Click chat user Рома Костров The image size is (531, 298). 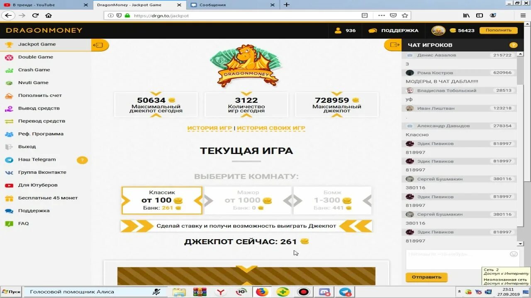[x=435, y=73]
